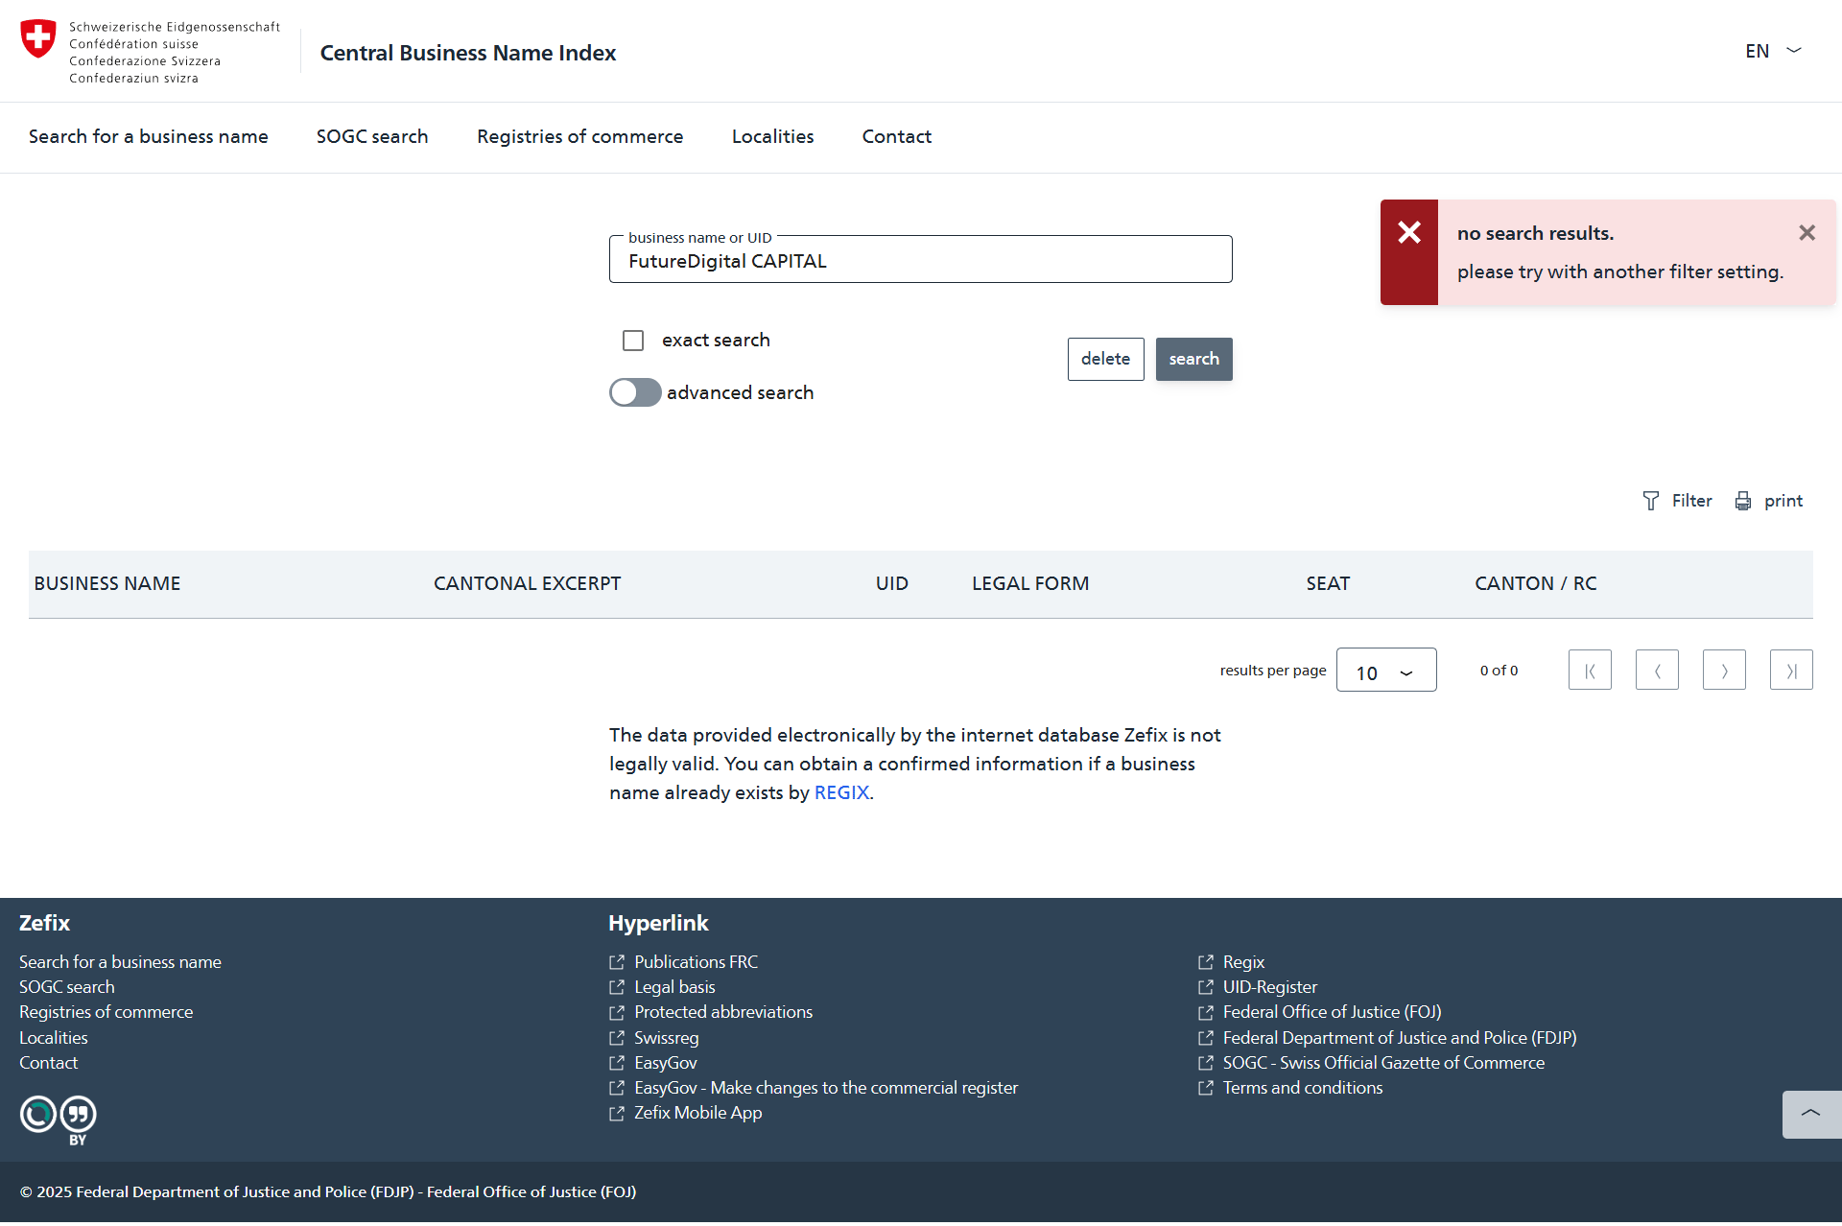
Task: Sort by BUSINESS NAME column header
Action: coord(107,583)
